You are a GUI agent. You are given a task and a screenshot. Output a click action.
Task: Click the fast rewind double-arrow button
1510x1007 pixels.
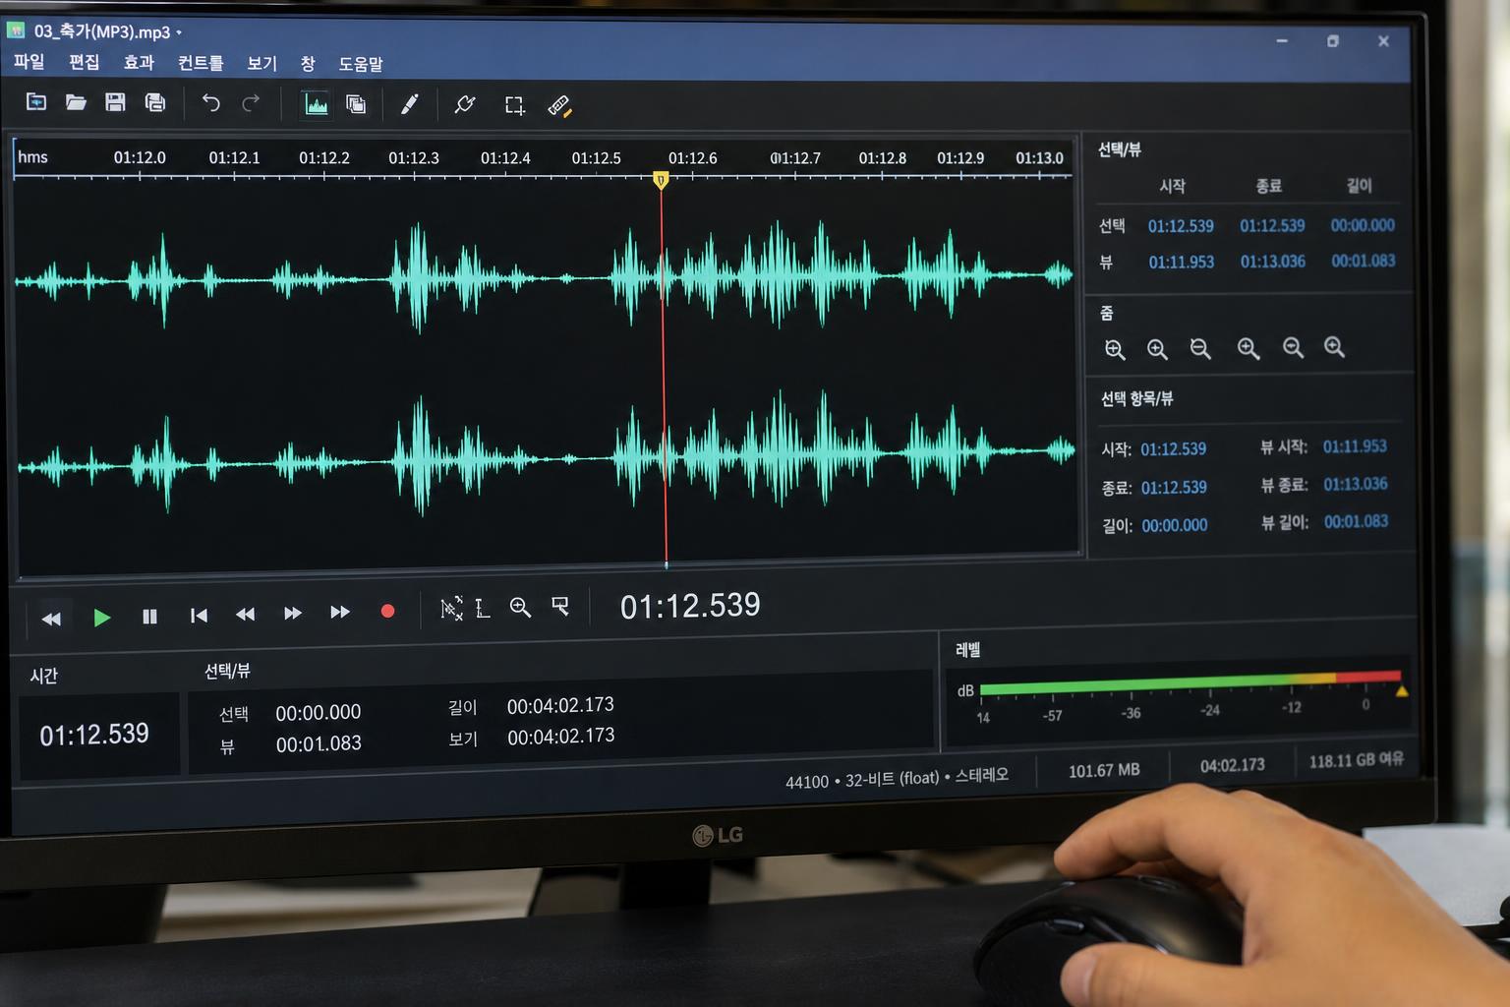click(x=246, y=615)
